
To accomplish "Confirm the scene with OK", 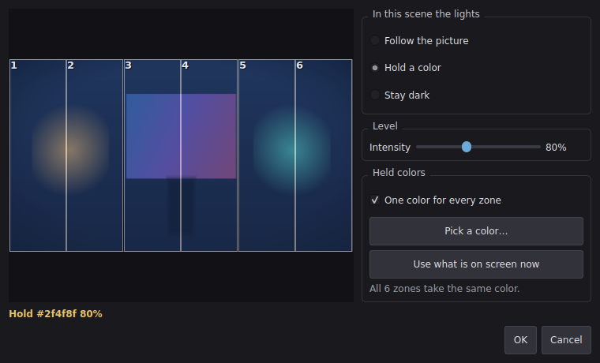I will 520,340.
